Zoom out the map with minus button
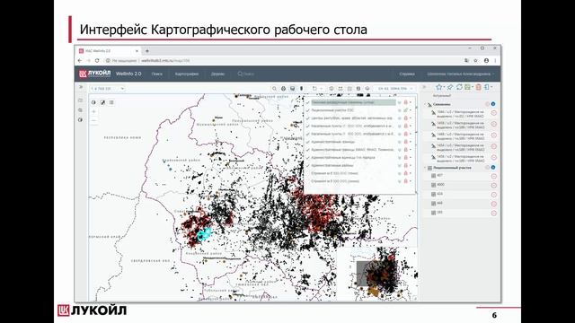The width and height of the screenshot is (575, 323). [x=93, y=120]
